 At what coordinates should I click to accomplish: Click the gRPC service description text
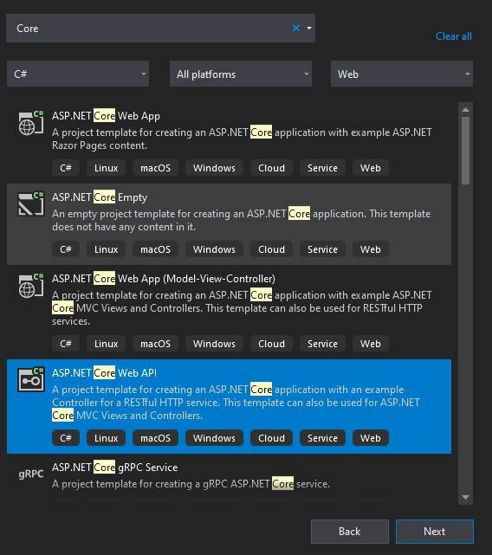(x=191, y=484)
